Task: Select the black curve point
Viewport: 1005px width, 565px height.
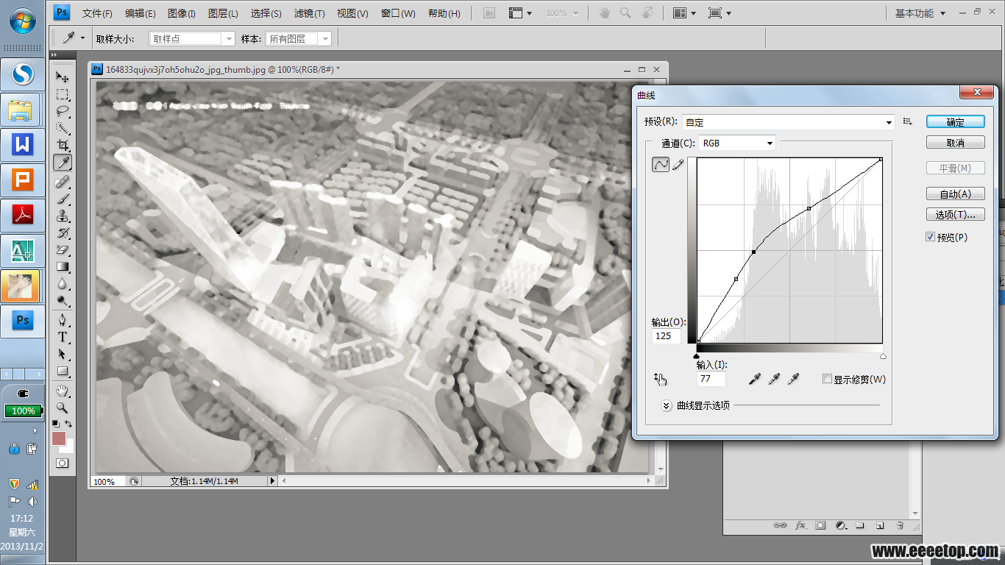Action: (x=754, y=252)
